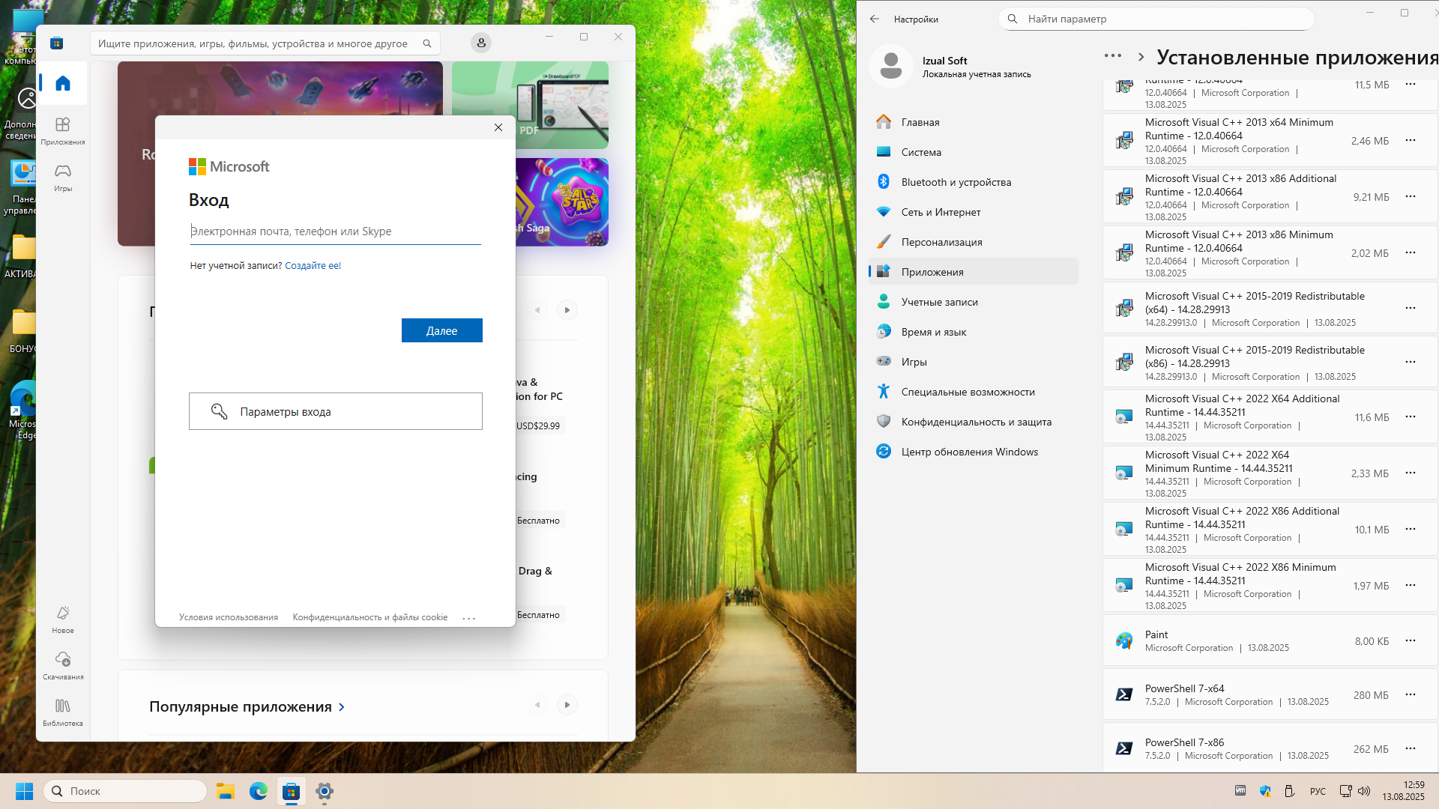Click the search magnifier in Store search box
The height and width of the screenshot is (809, 1439).
pos(427,43)
